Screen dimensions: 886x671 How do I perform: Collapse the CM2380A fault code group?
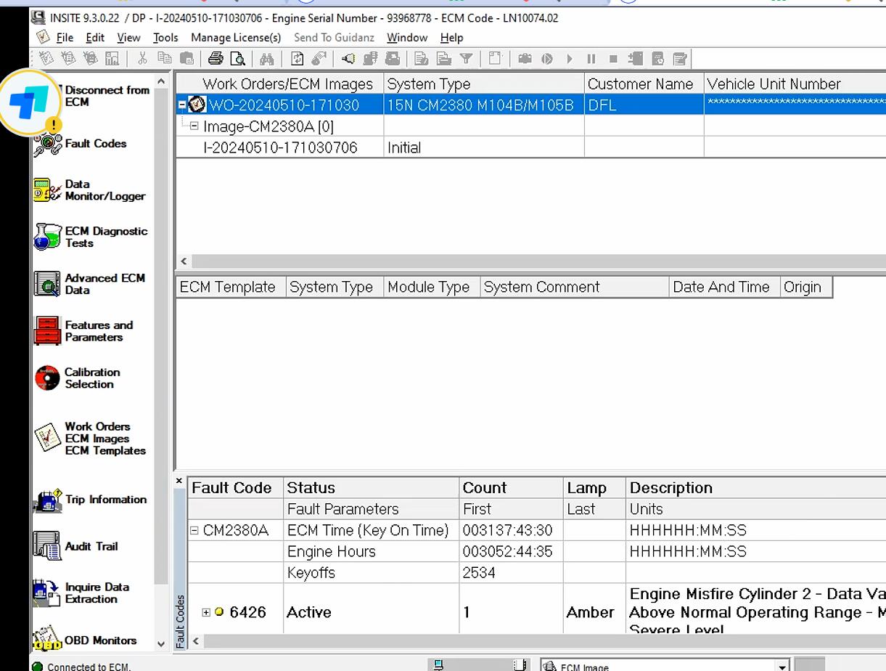(x=194, y=531)
